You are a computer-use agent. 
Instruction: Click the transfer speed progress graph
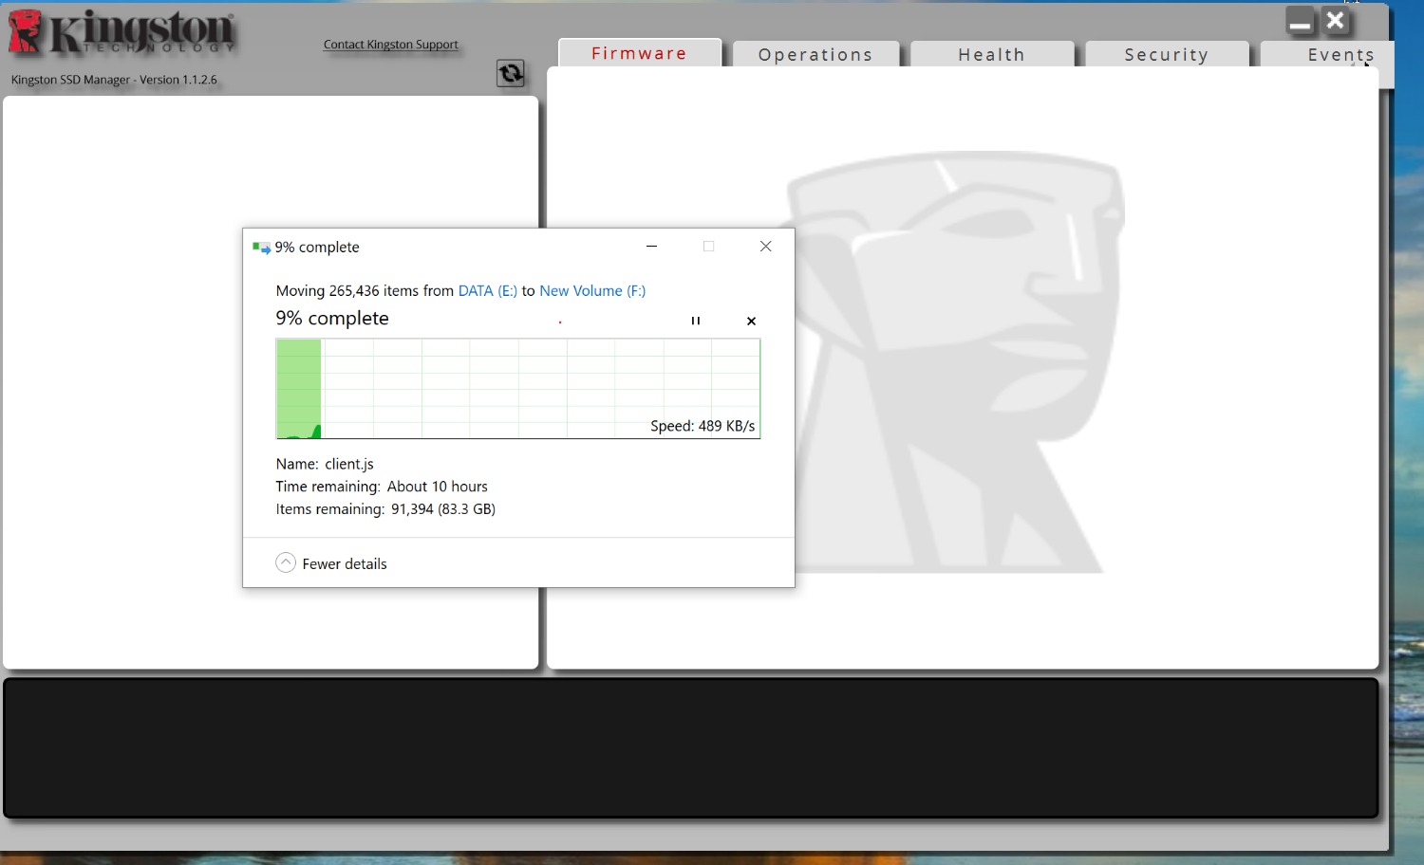pos(517,389)
